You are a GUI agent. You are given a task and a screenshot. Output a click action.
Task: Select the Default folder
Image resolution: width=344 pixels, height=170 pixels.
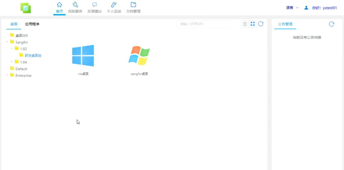coord(21,69)
